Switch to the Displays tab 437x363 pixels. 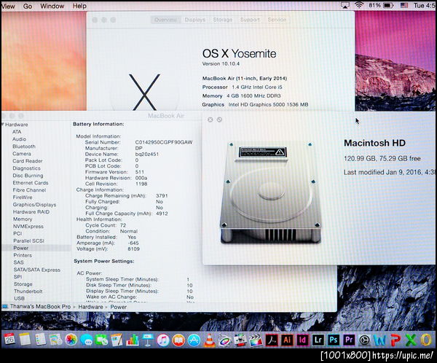click(x=195, y=20)
